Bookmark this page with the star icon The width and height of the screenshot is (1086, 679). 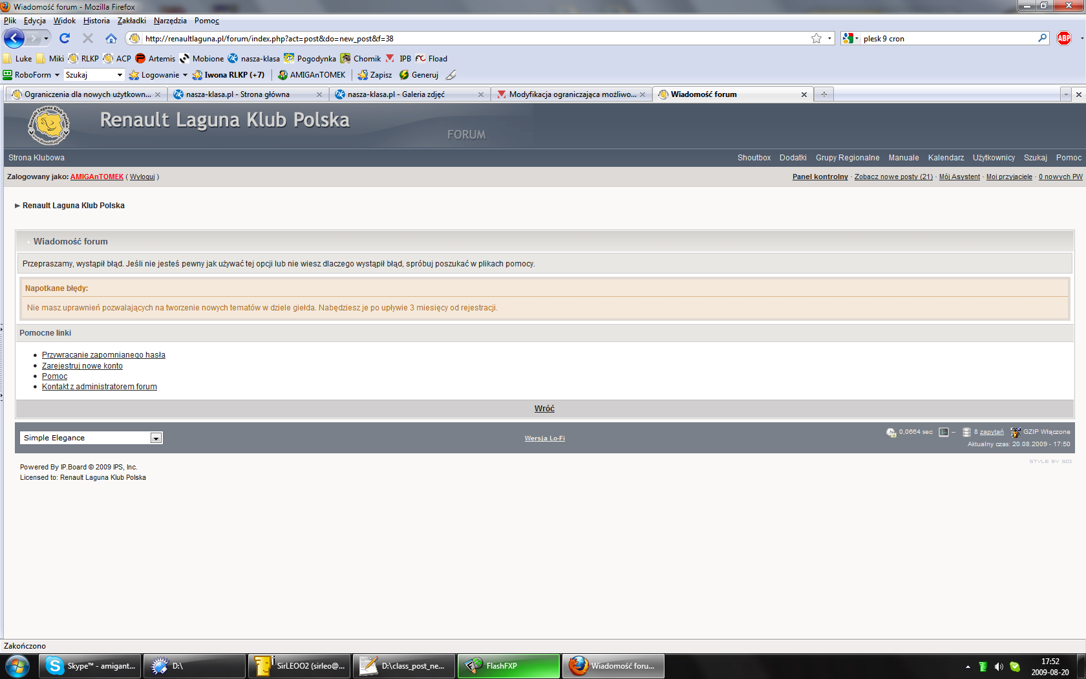(x=816, y=39)
